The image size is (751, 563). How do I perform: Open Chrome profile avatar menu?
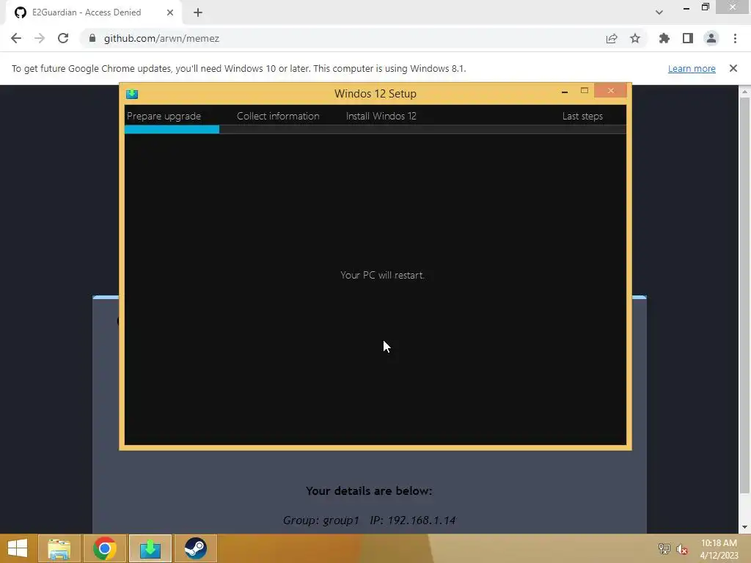pos(711,38)
